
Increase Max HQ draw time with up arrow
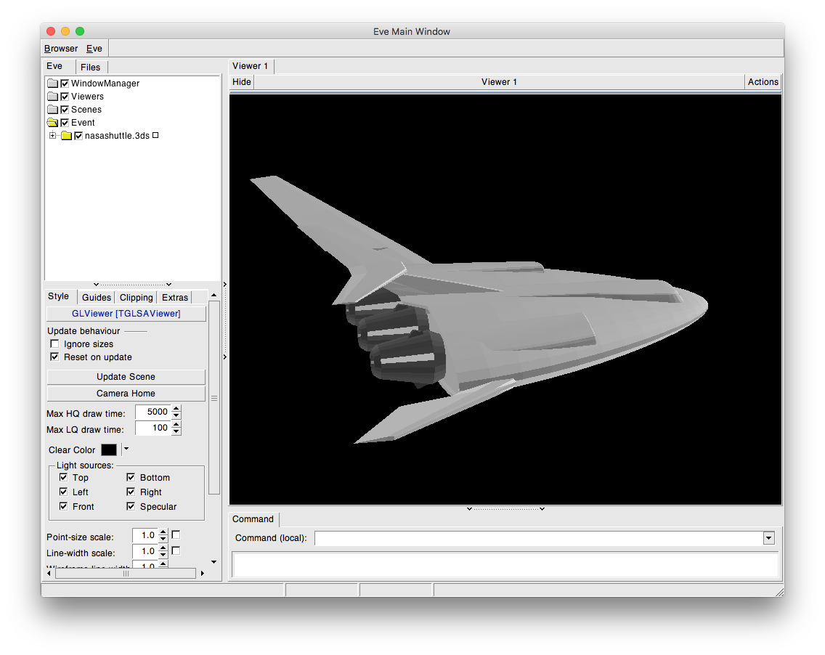click(x=176, y=409)
